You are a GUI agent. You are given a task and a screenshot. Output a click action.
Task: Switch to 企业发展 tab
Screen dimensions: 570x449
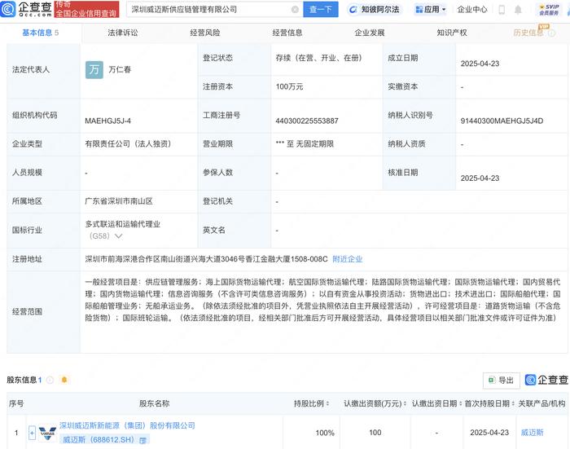coord(370,33)
